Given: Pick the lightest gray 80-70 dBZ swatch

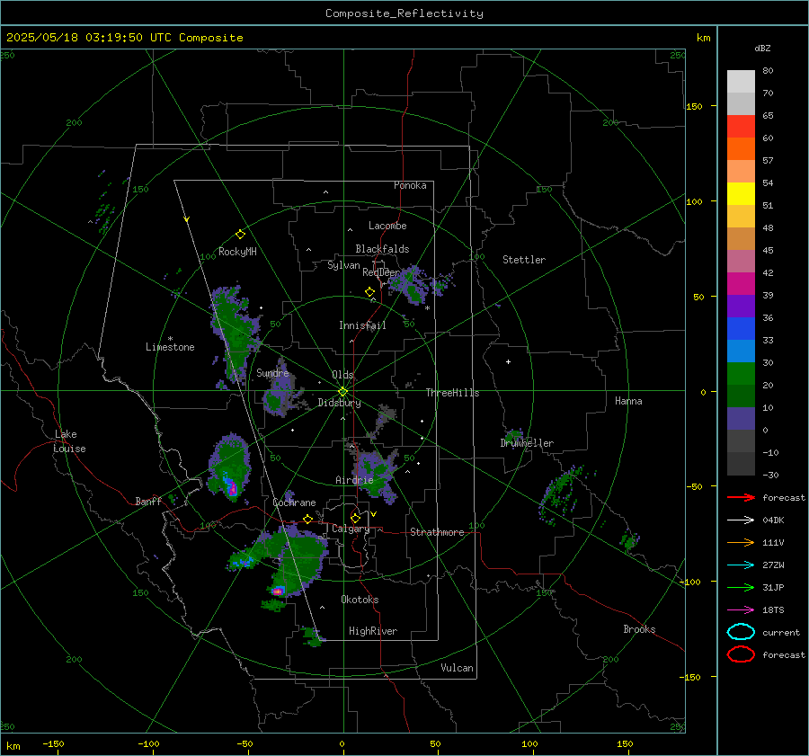Looking at the screenshot, I should point(741,82).
